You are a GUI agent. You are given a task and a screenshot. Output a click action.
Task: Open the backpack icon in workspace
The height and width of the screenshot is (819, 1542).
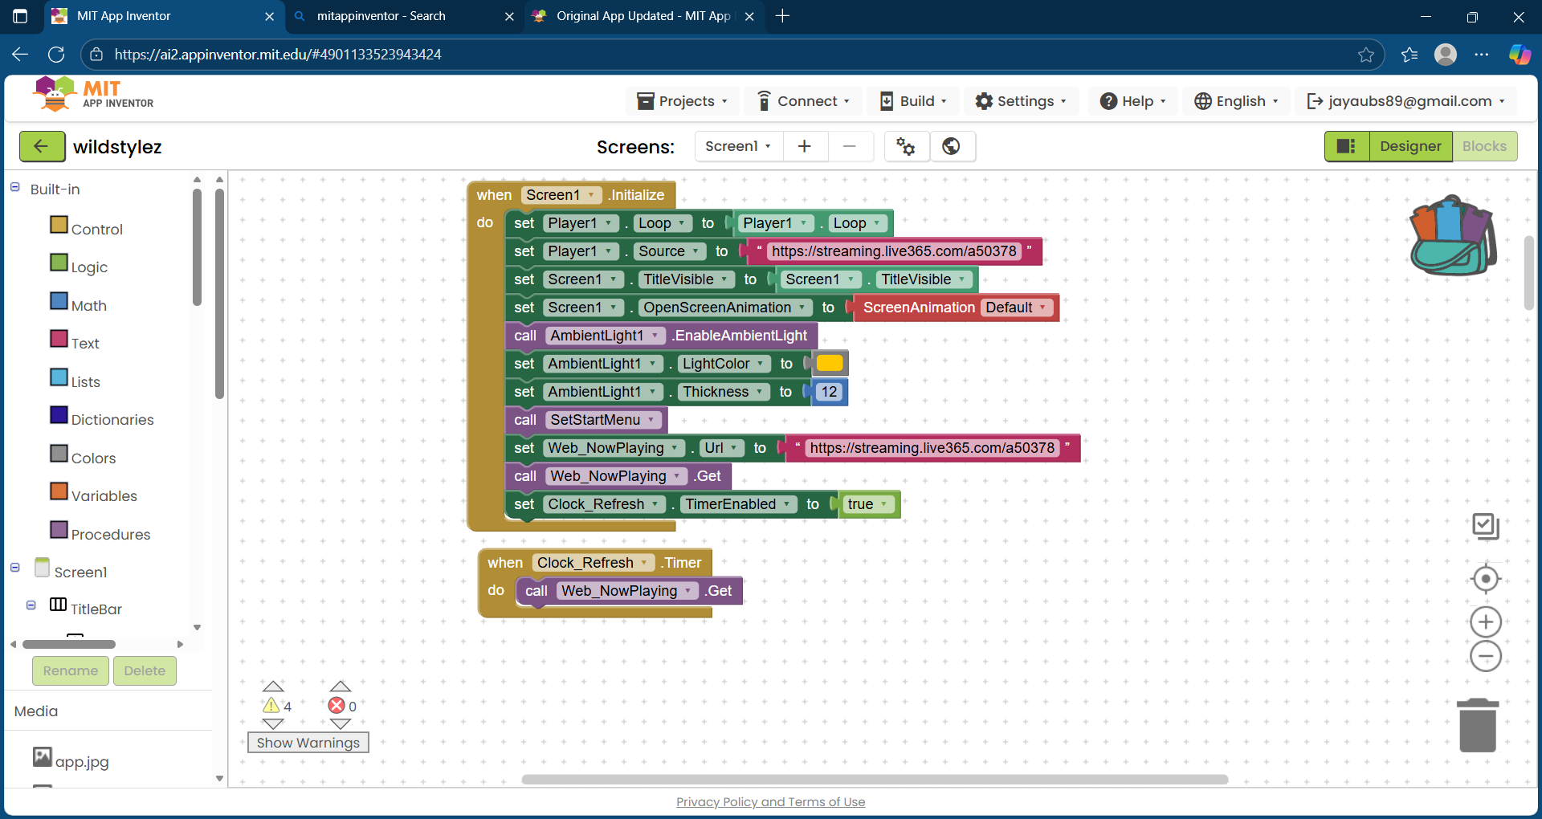pyautogui.click(x=1452, y=235)
